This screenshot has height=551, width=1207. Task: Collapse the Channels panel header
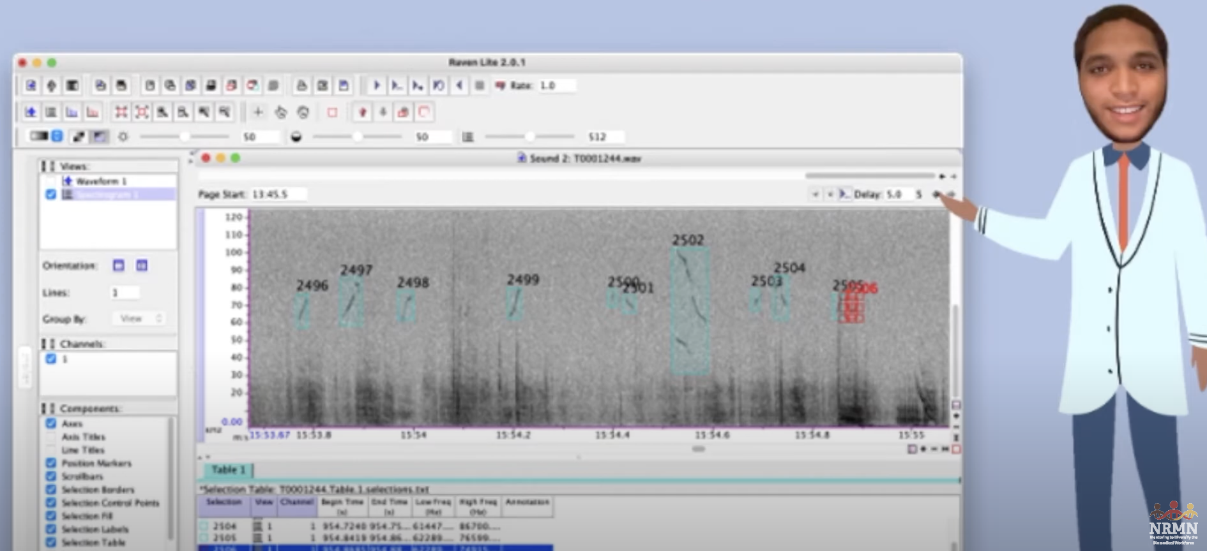[x=107, y=344]
